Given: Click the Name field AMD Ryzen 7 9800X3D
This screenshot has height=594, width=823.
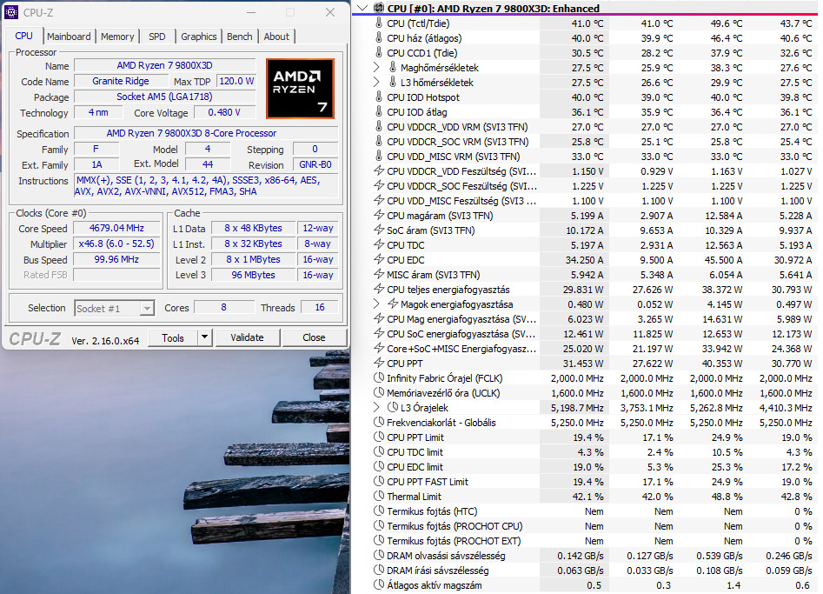Looking at the screenshot, I should (x=165, y=65).
